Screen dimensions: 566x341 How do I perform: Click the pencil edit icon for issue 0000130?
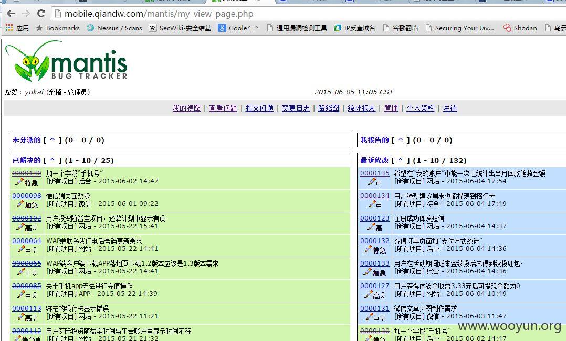point(19,182)
